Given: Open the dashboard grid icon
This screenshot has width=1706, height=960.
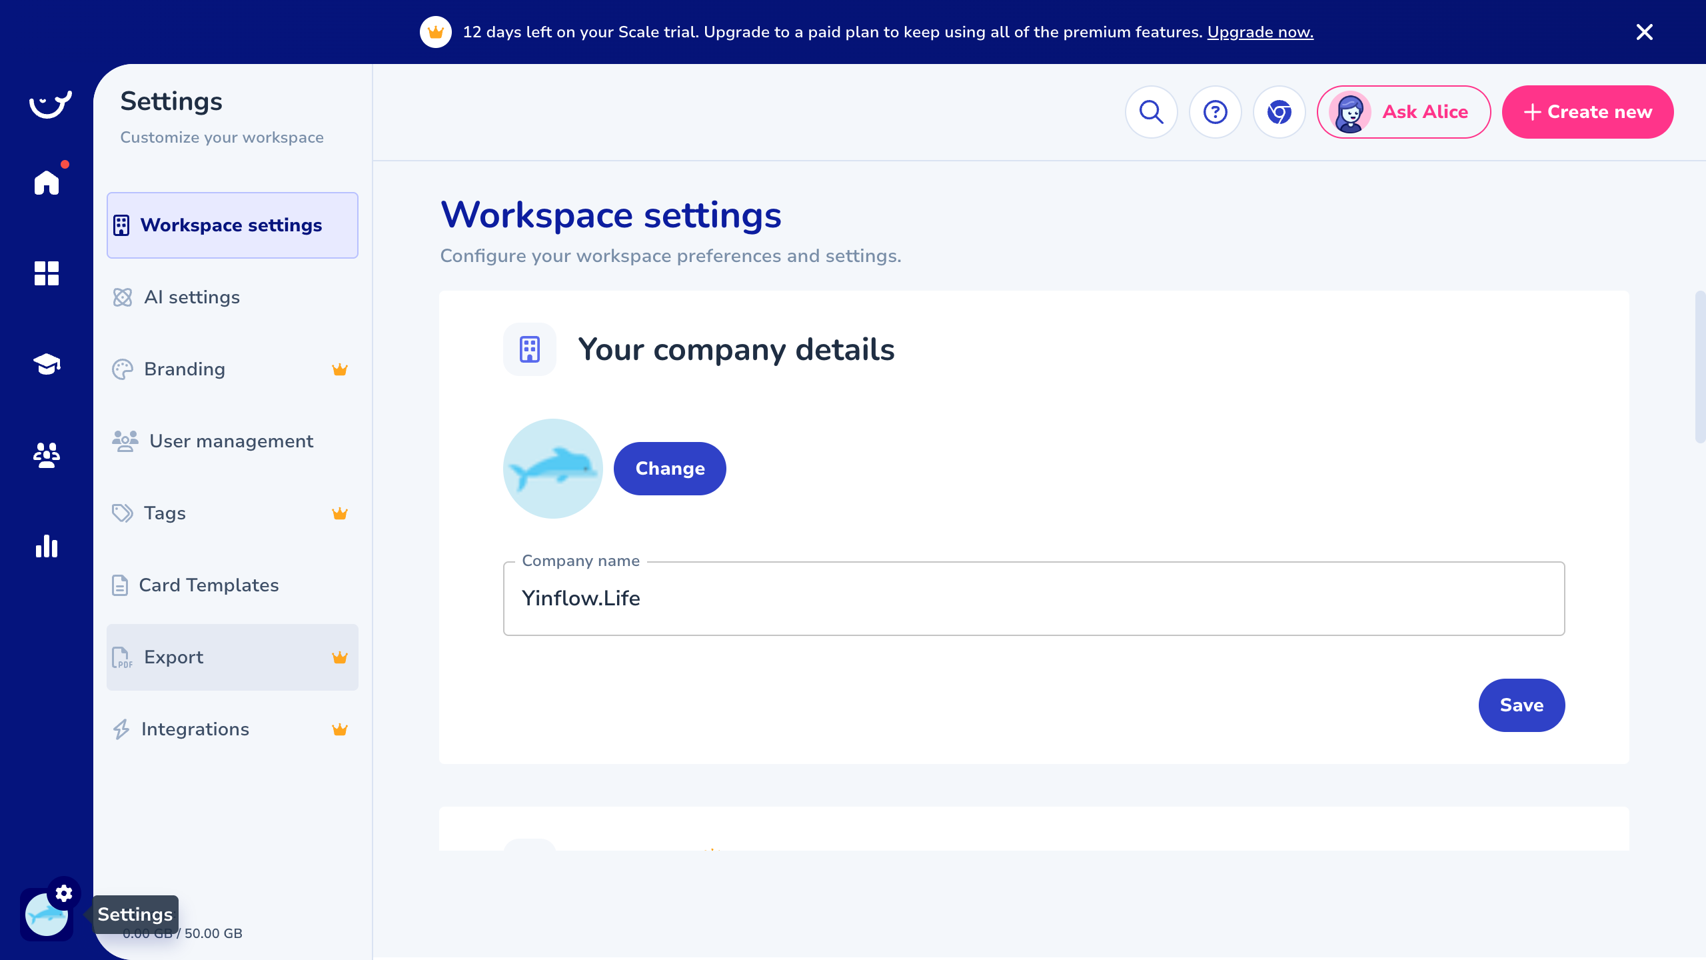Looking at the screenshot, I should pyautogui.click(x=47, y=273).
